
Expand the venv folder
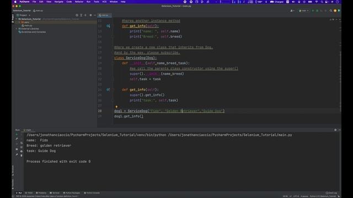19,23
